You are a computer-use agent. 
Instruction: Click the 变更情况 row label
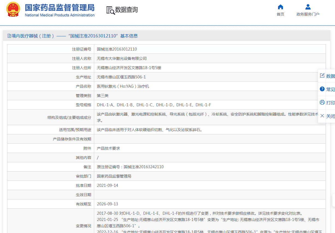coord(83,226)
